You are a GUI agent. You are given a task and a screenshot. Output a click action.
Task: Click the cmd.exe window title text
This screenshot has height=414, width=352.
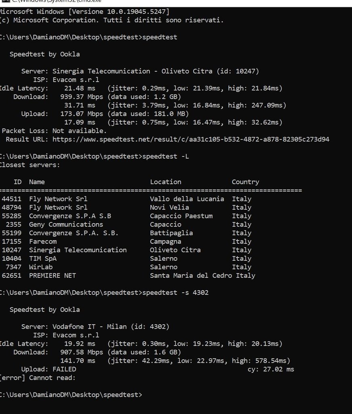point(57,1)
